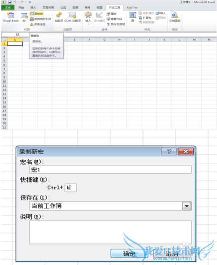The width and height of the screenshot is (217, 265).
Task: Click XML Import (导入)
Action: click(161, 13)
